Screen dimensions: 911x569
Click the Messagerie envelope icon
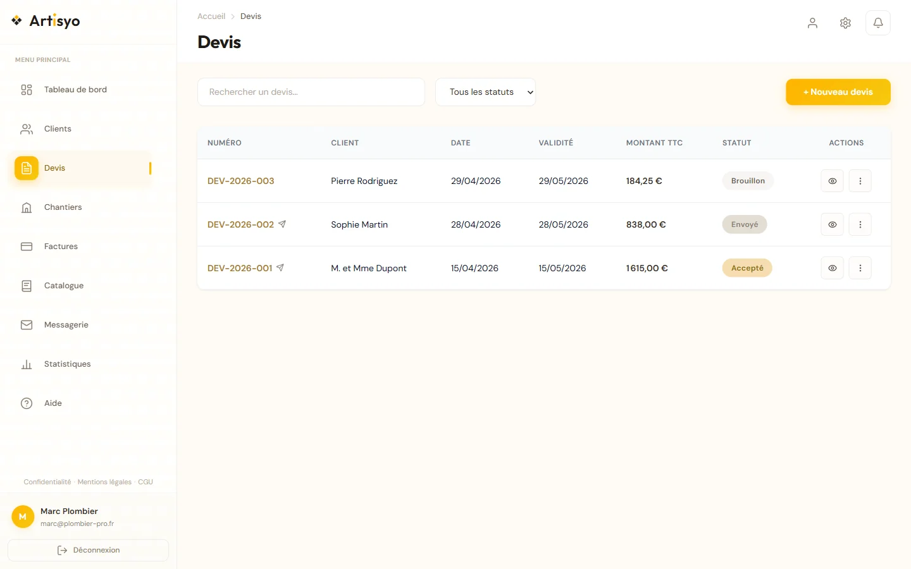tap(27, 325)
